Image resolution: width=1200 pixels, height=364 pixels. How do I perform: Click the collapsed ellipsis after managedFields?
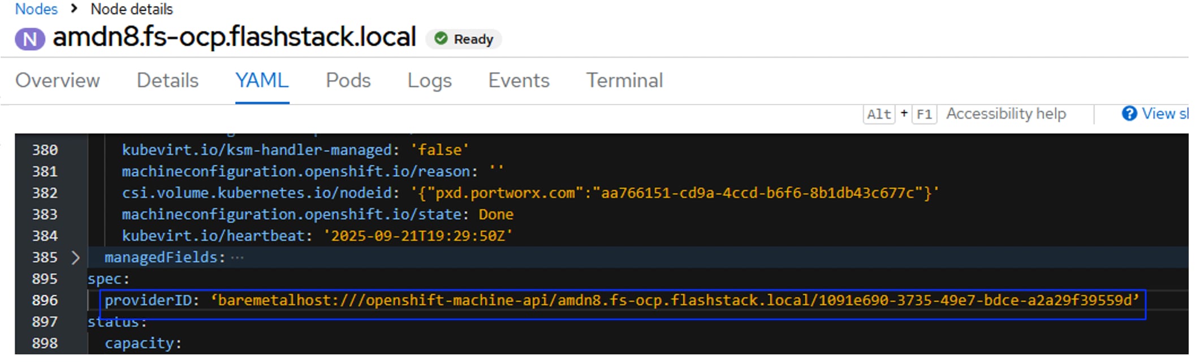pyautogui.click(x=238, y=258)
